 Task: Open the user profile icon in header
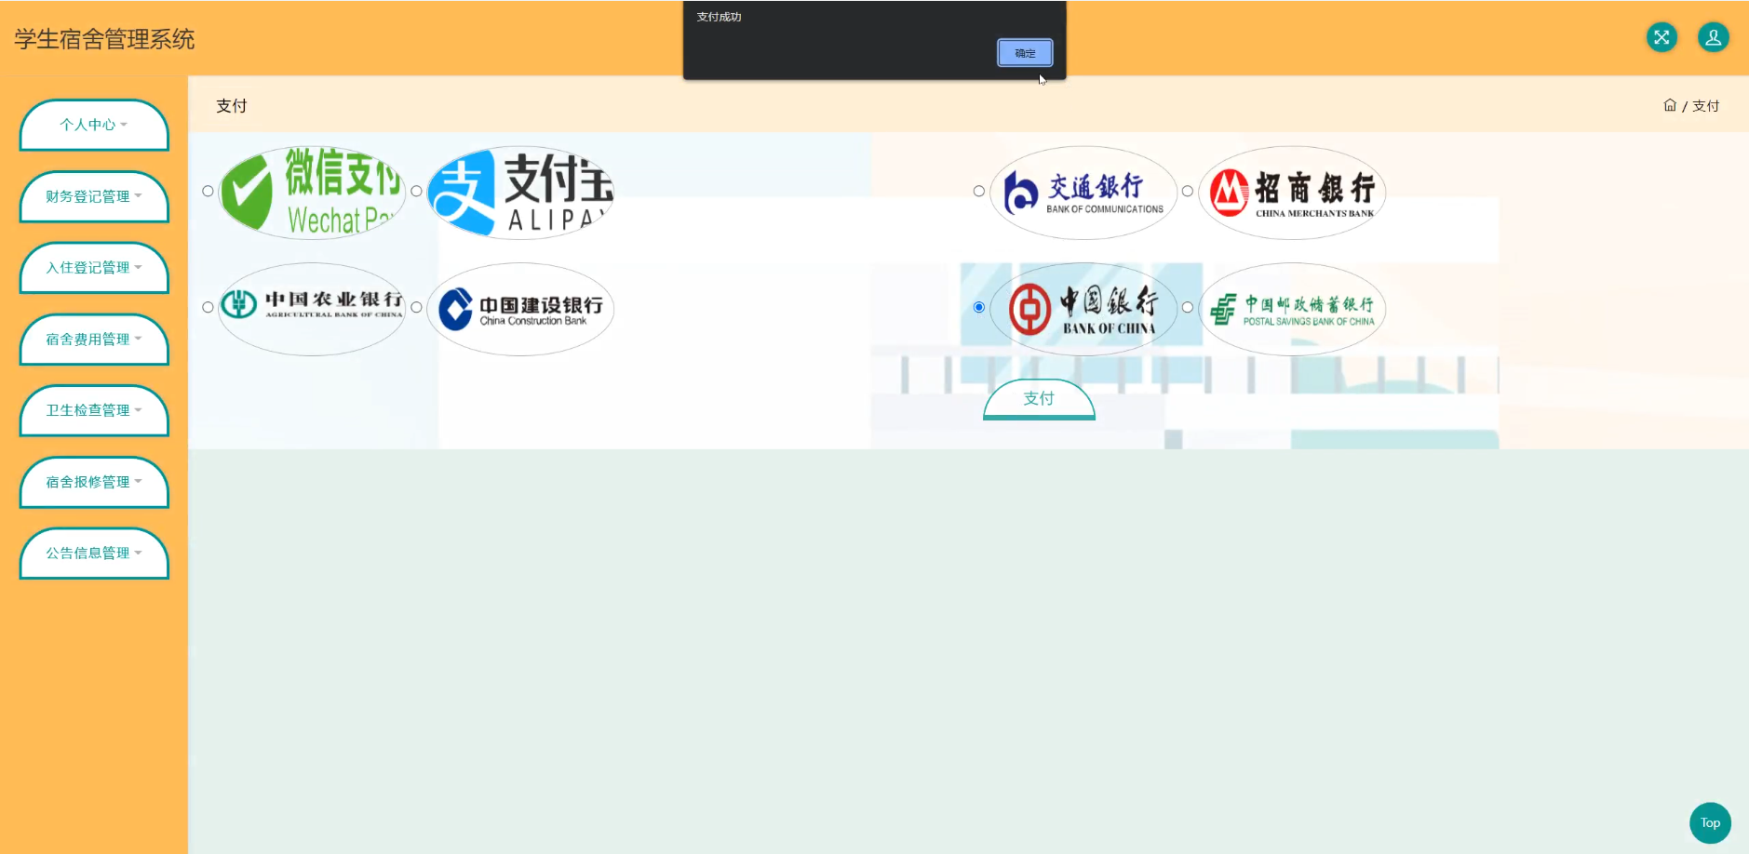[1713, 37]
